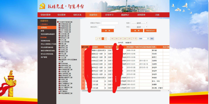
Task: Click icon beside 教育工委 tree node
Action: (x=59, y=44)
